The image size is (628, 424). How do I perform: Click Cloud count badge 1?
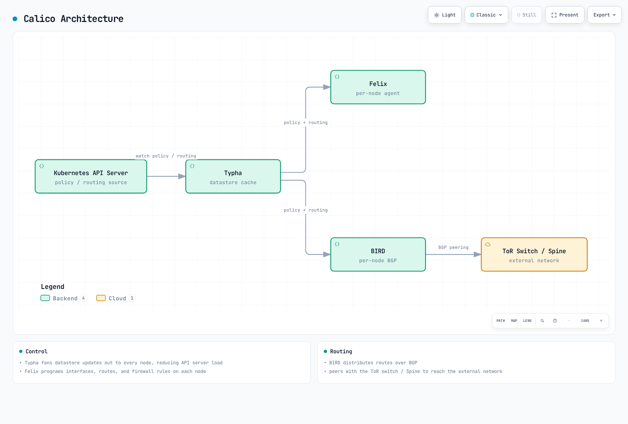[x=132, y=298]
